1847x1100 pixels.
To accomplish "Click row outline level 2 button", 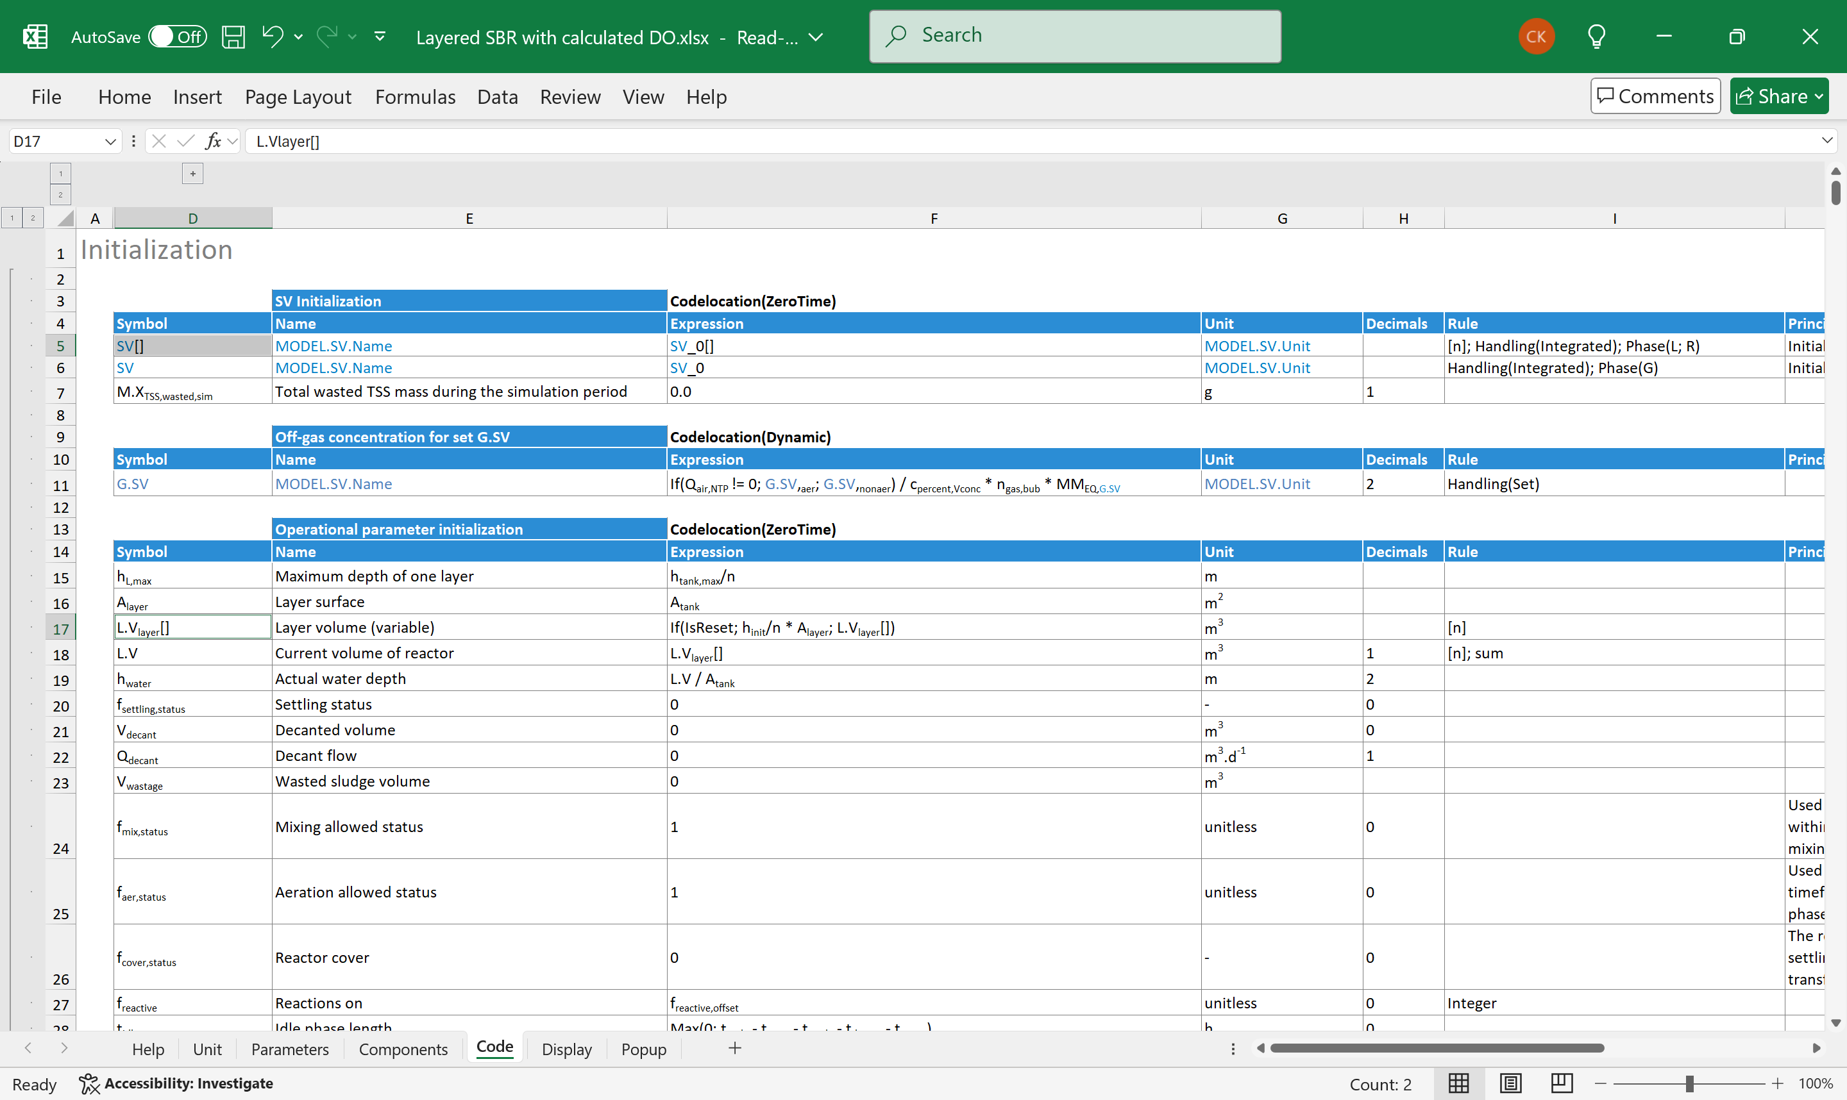I will click(x=33, y=218).
